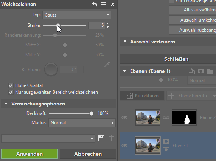Viewport: 216px width, 161px height.
Task: Increase Stärke with the up stepper arrow
Action: pyautogui.click(x=107, y=24)
